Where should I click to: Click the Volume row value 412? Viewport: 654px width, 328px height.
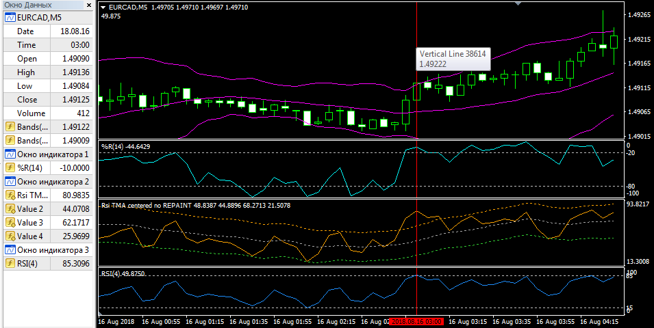(x=71, y=113)
